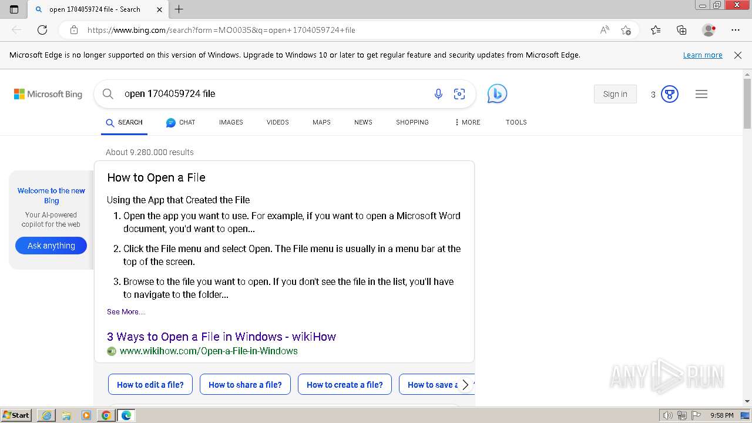Select How to share a file suggestion
This screenshot has height=423, width=752.
pos(245,385)
